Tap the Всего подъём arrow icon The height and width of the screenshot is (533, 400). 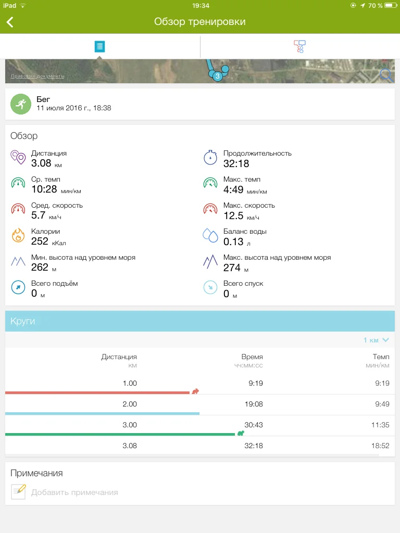pos(18,287)
